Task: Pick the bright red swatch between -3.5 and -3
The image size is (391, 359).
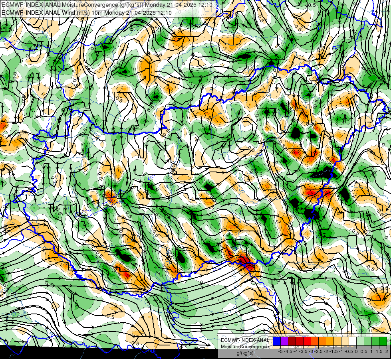Action: tap(307, 341)
